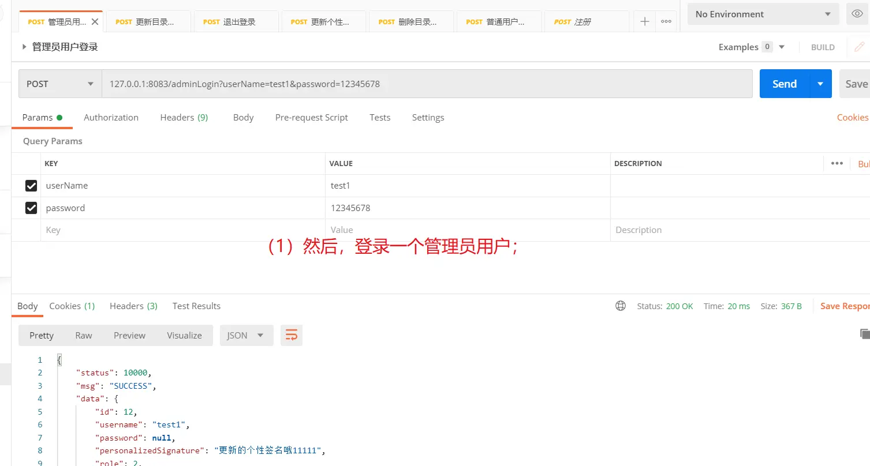Click the request URL input field
Screen dimensions: 870x466
coord(427,84)
